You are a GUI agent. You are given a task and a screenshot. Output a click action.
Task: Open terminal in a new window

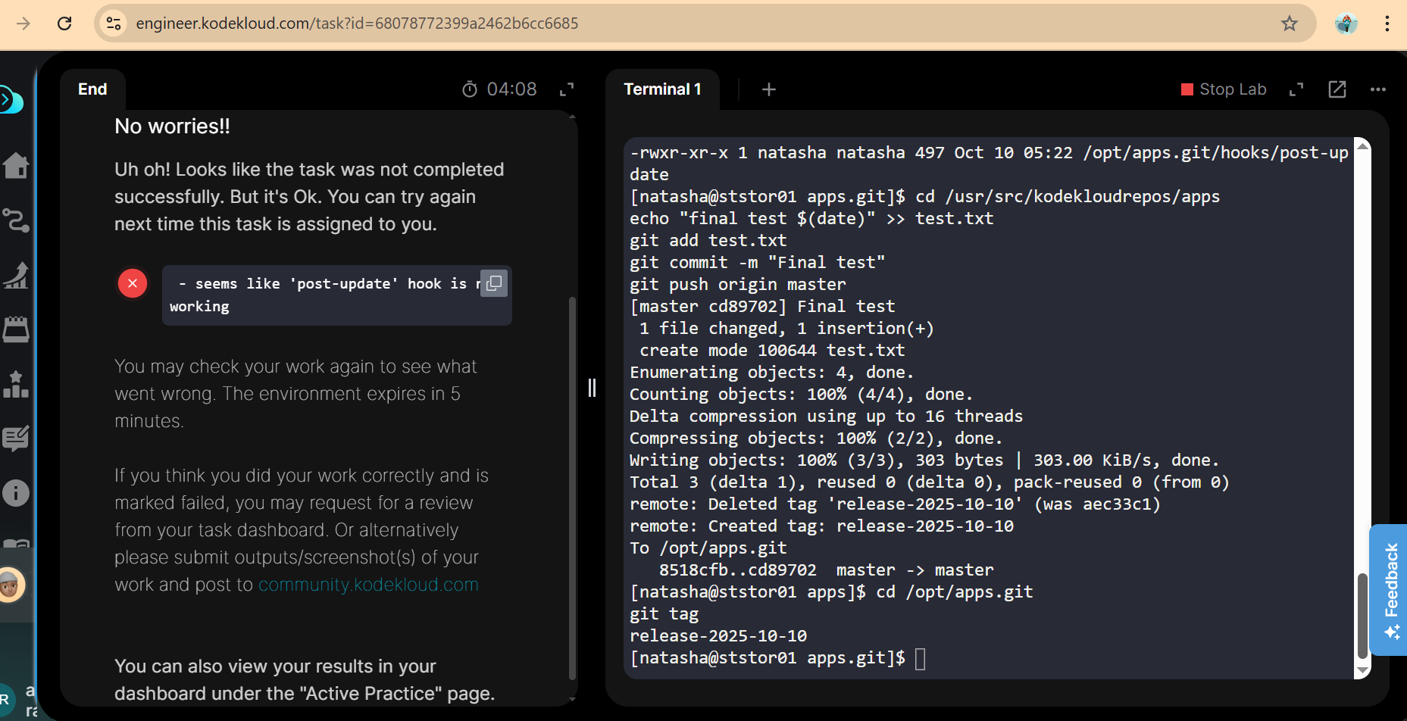pos(1337,89)
